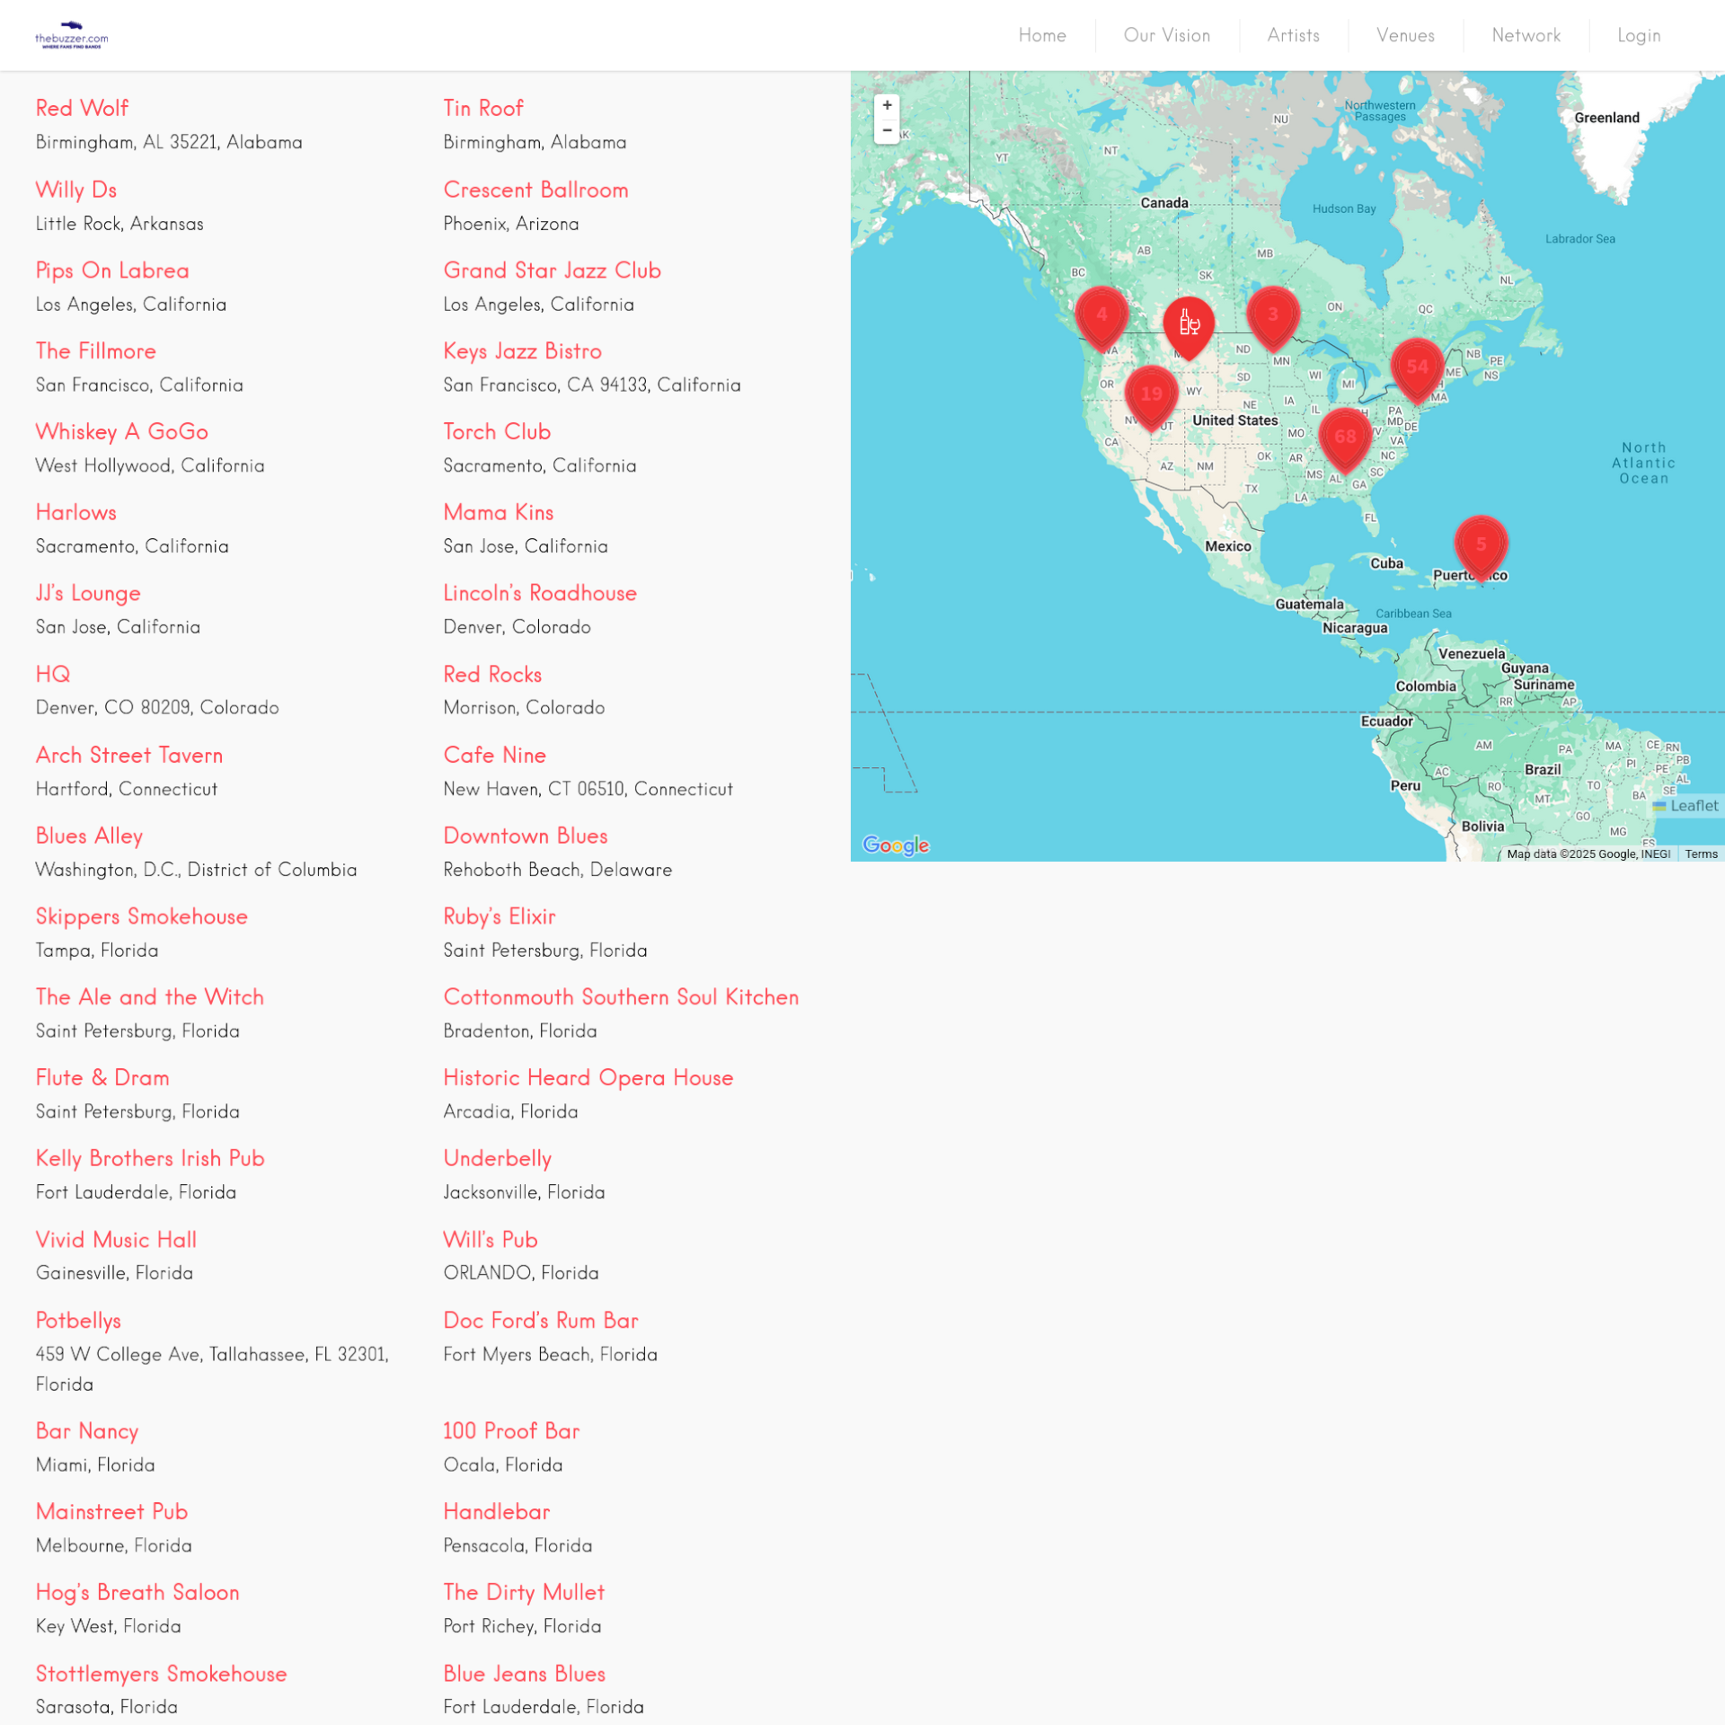Viewport: 1725px width, 1725px height.
Task: Open the cluster marker showing 4
Action: pyautogui.click(x=1101, y=318)
